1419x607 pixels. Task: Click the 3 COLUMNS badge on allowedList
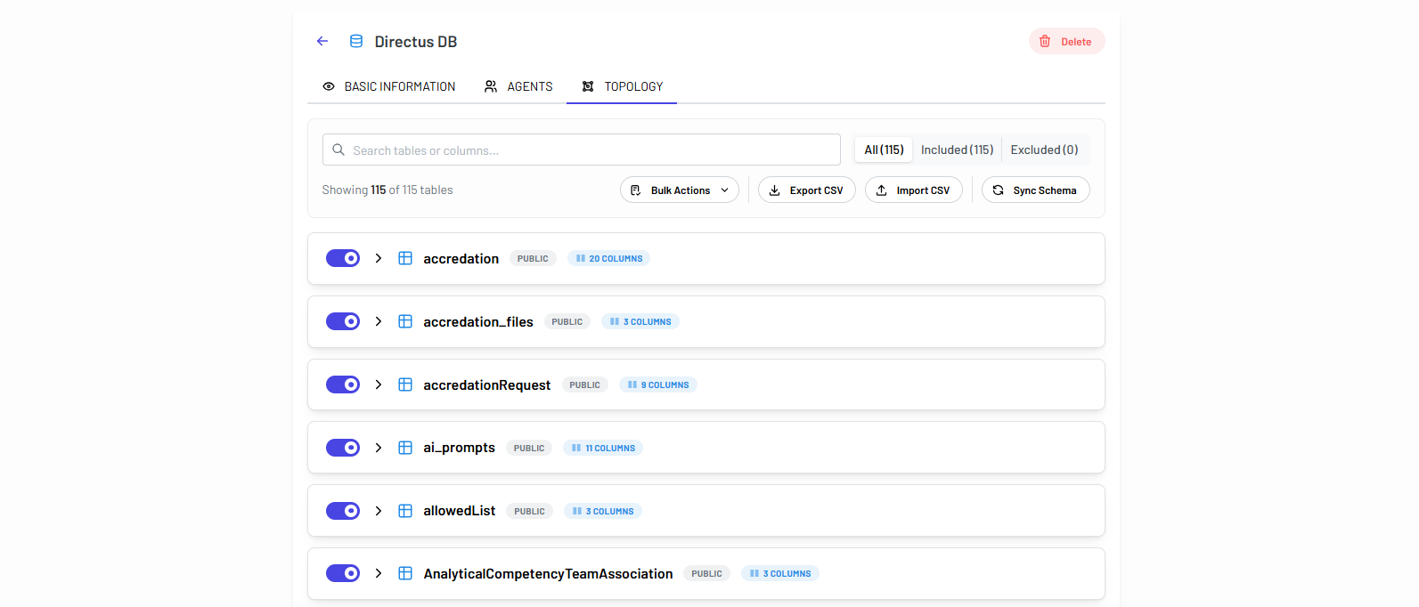pos(603,511)
